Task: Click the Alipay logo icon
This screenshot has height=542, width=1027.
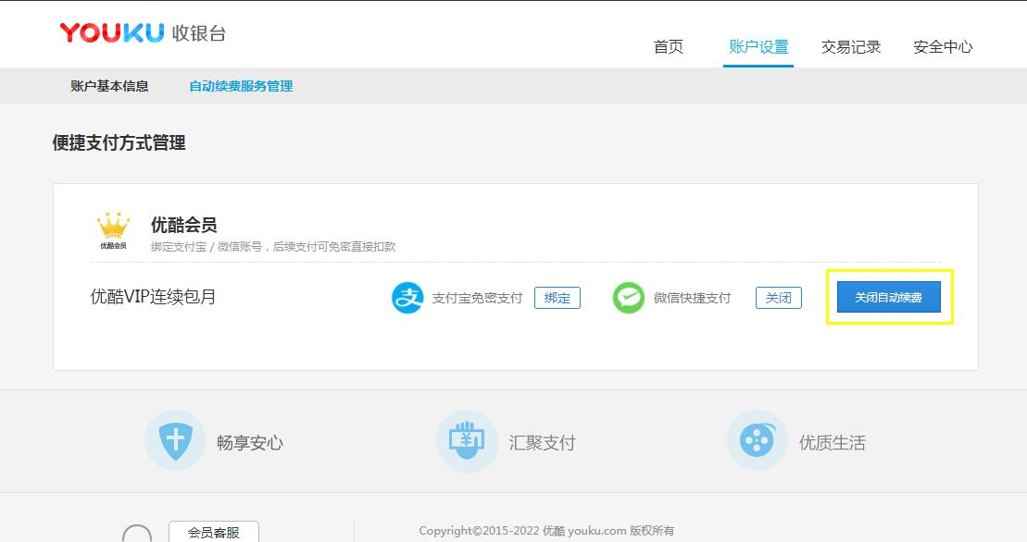Action: point(407,298)
